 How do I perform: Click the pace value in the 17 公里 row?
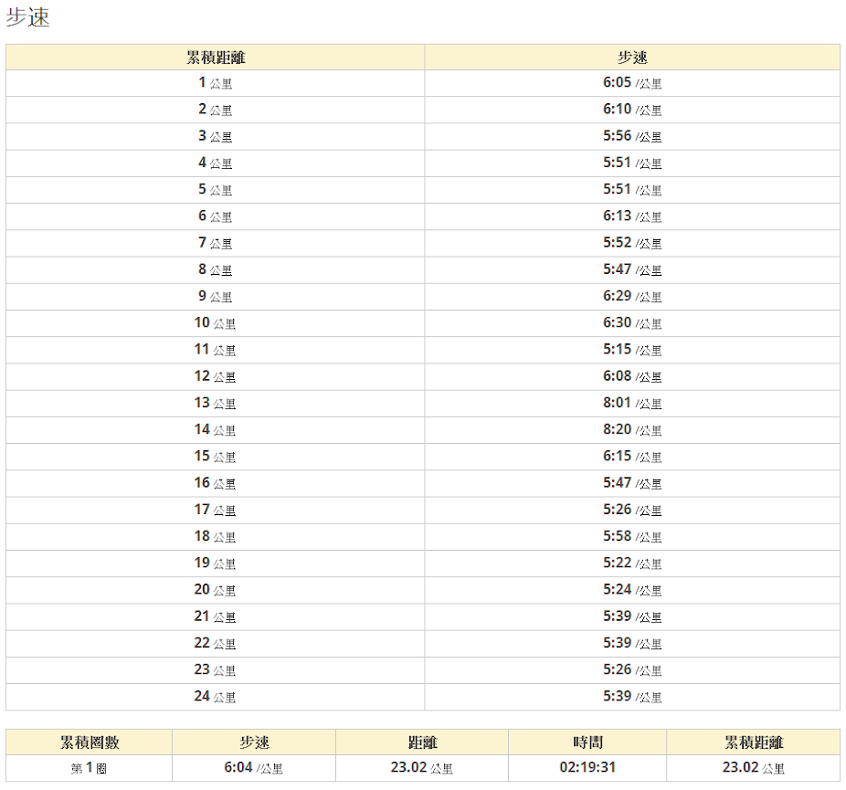[x=632, y=511]
